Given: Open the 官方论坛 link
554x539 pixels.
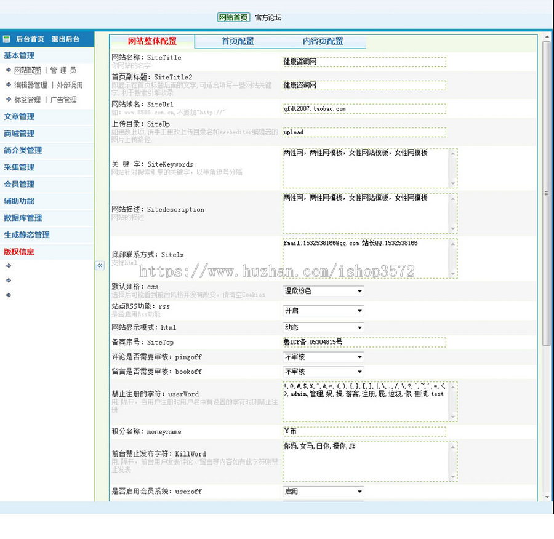Looking at the screenshot, I should click(267, 18).
